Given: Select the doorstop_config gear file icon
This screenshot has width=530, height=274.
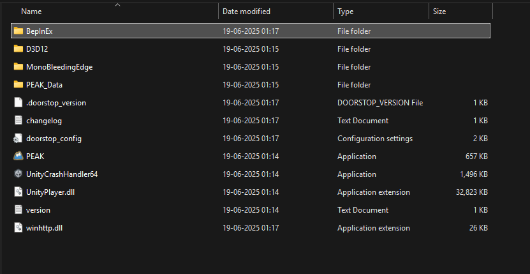Looking at the screenshot, I should point(18,138).
